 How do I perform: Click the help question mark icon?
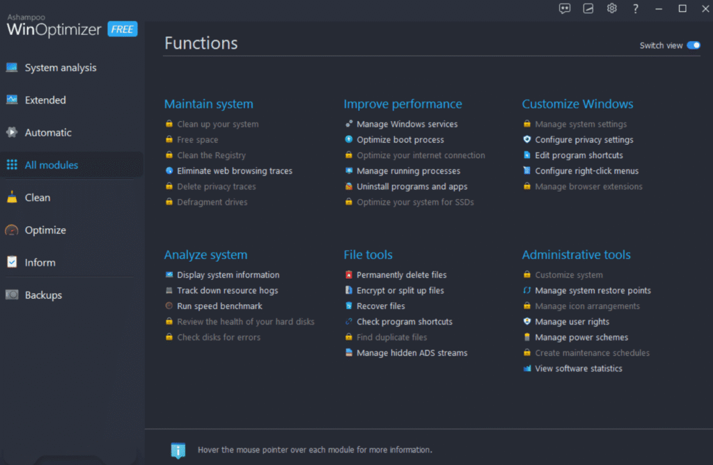[635, 8]
